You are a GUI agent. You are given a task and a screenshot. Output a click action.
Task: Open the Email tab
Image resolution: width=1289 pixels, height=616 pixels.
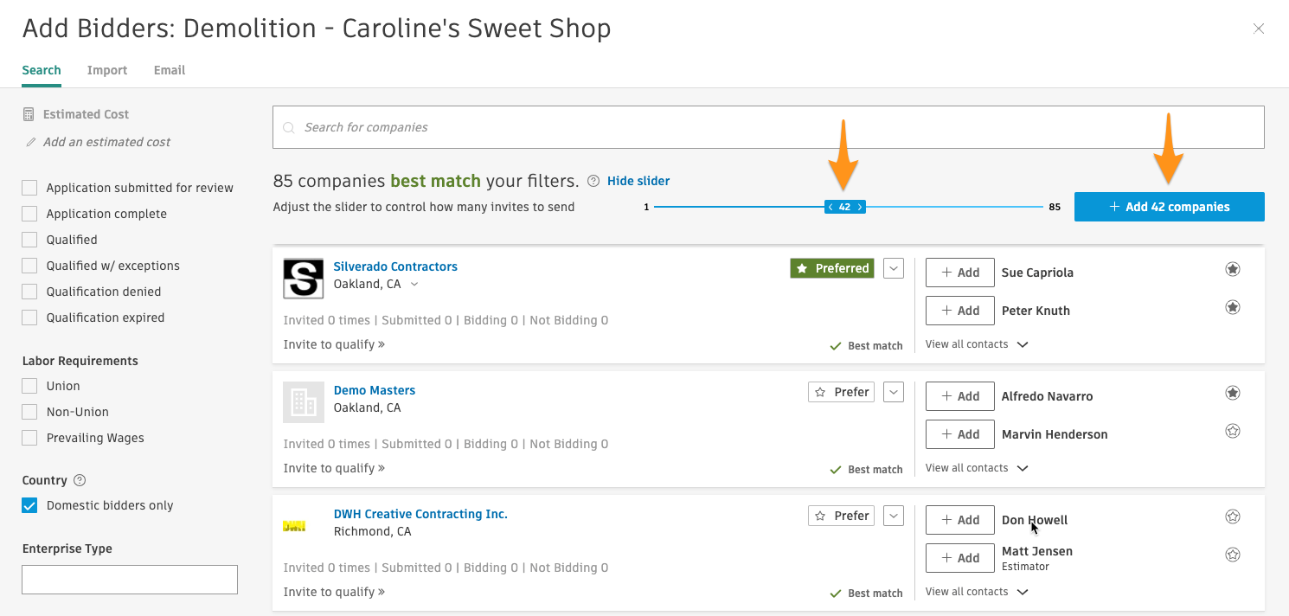(170, 70)
